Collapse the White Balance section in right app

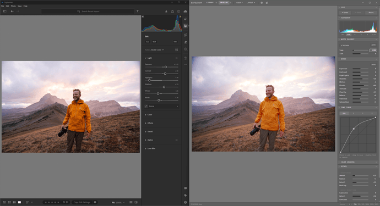[x=339, y=39]
